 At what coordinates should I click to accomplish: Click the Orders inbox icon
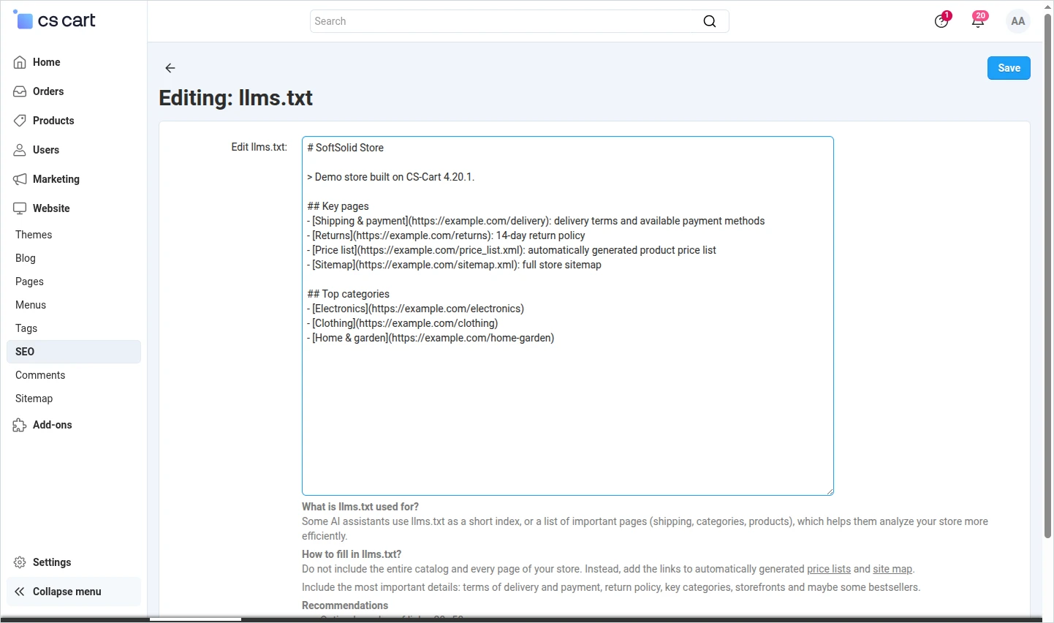pyautogui.click(x=20, y=91)
